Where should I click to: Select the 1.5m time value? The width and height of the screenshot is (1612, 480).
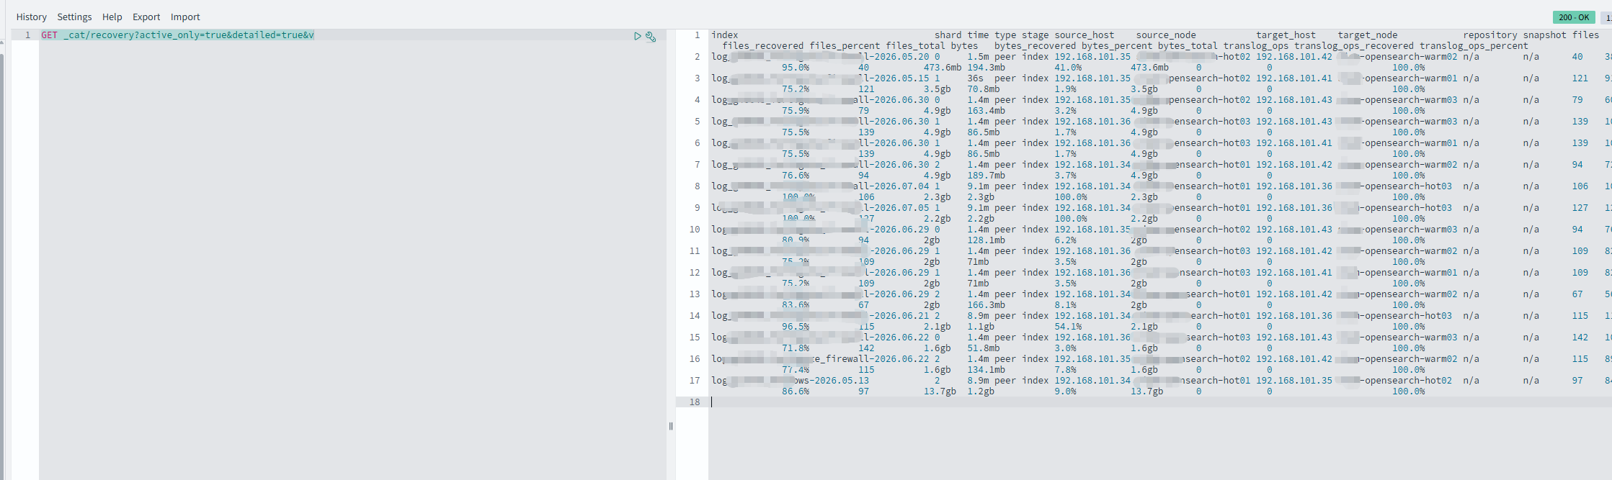click(x=978, y=56)
